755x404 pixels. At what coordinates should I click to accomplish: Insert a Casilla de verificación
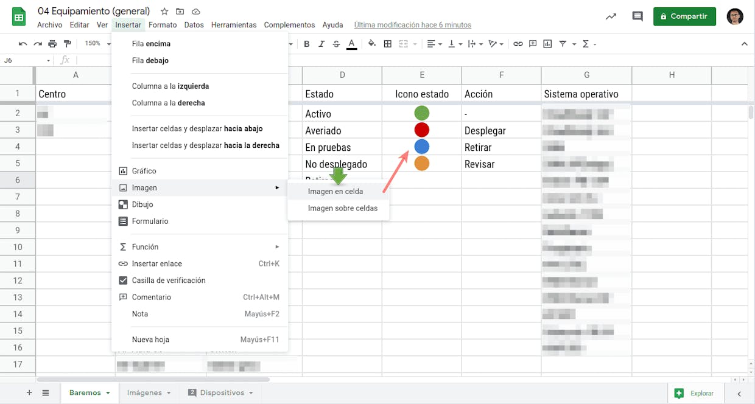tap(200, 280)
